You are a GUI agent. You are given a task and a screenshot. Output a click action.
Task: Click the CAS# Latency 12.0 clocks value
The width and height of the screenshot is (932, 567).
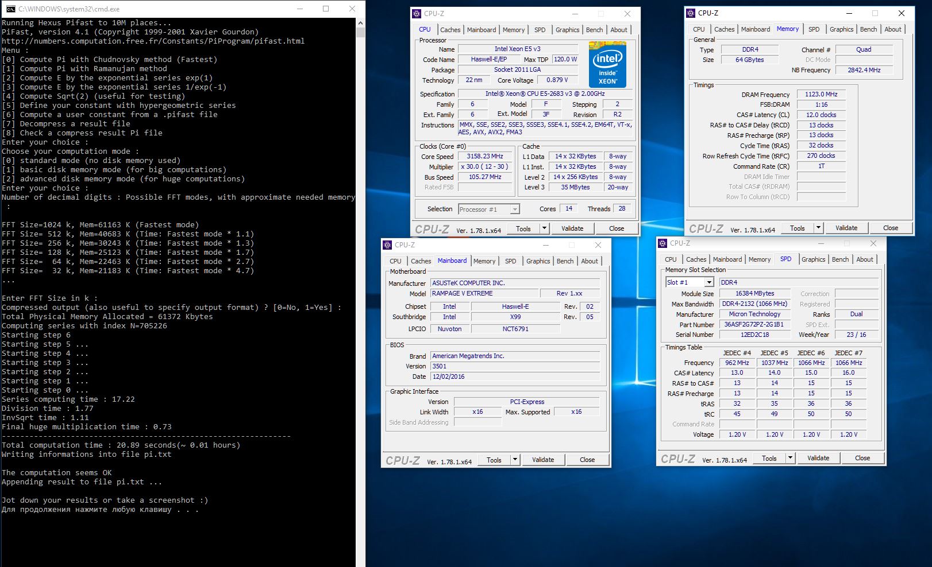[821, 115]
